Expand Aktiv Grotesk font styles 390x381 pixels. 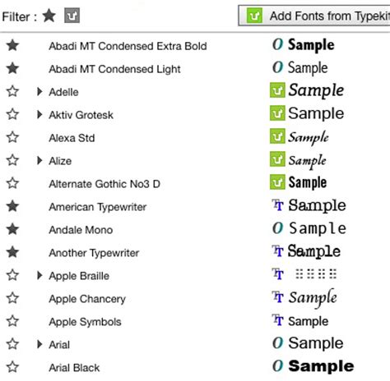pos(39,115)
